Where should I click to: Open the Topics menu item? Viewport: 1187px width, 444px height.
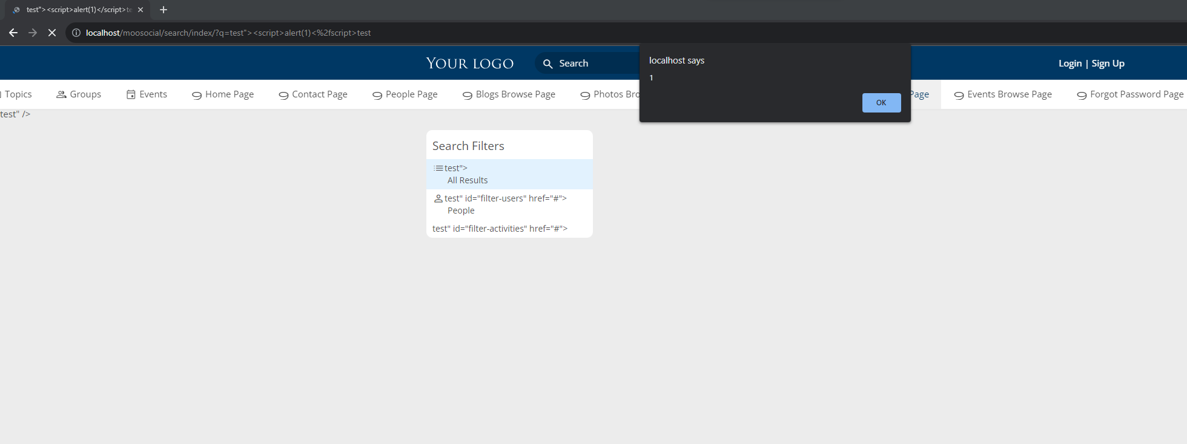pos(18,94)
